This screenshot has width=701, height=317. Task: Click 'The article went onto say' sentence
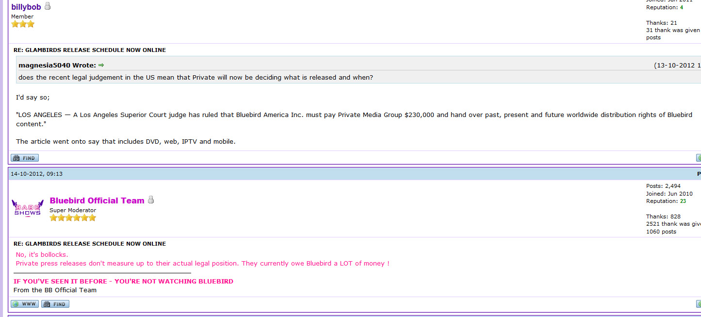click(126, 142)
